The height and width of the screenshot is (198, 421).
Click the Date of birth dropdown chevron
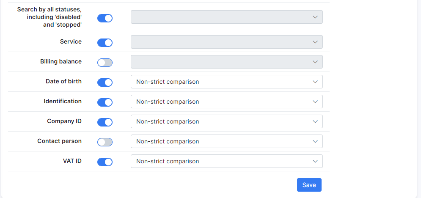click(x=315, y=82)
